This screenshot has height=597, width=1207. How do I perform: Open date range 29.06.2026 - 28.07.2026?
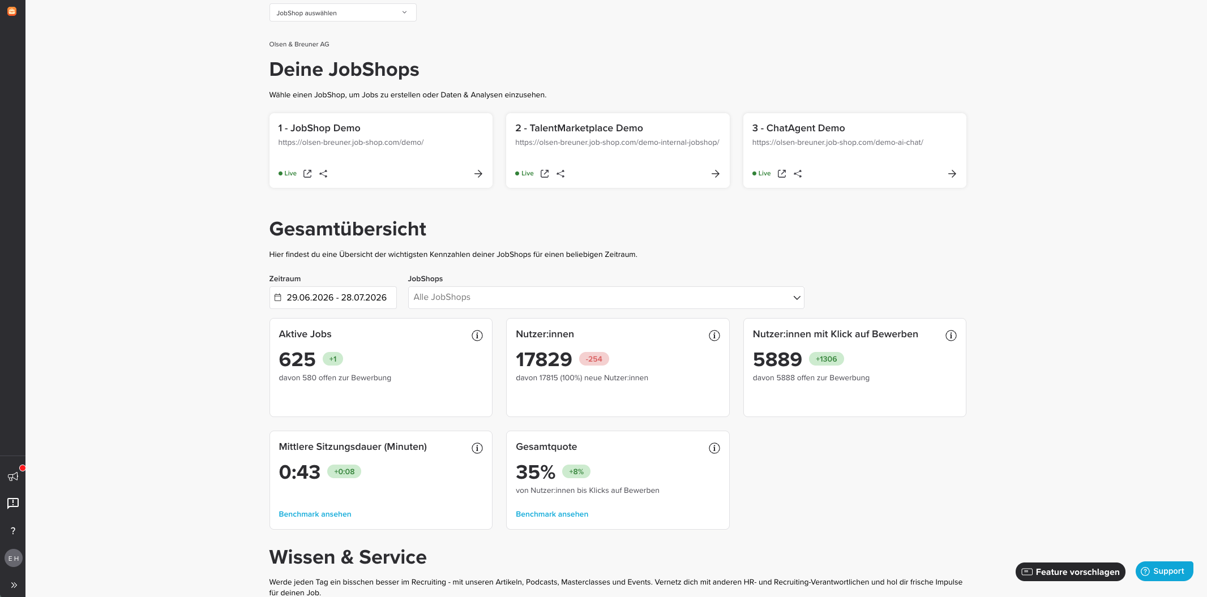pyautogui.click(x=333, y=297)
